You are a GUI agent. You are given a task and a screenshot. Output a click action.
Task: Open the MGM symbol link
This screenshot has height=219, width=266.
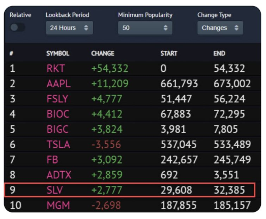pyautogui.click(x=58, y=205)
